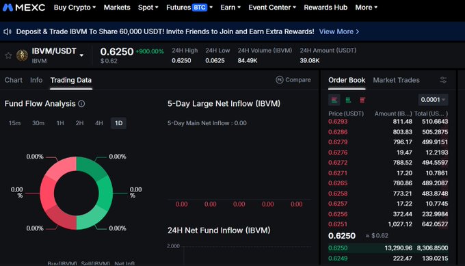Click the ask price 0.6265 row

pyautogui.click(x=388, y=183)
